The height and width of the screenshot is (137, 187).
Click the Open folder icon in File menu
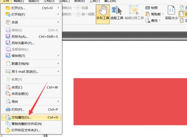click(x=8, y=8)
